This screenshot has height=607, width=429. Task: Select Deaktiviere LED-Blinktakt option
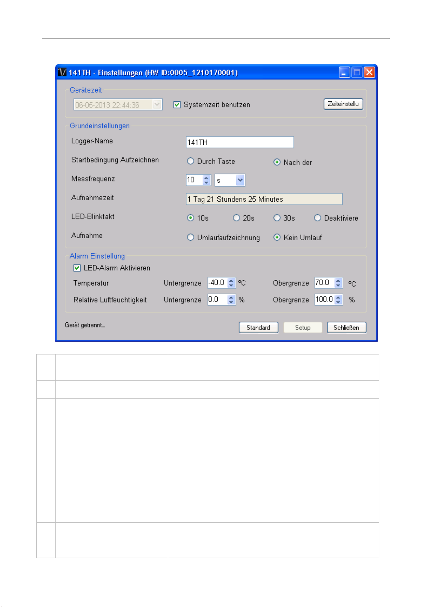tap(317, 218)
